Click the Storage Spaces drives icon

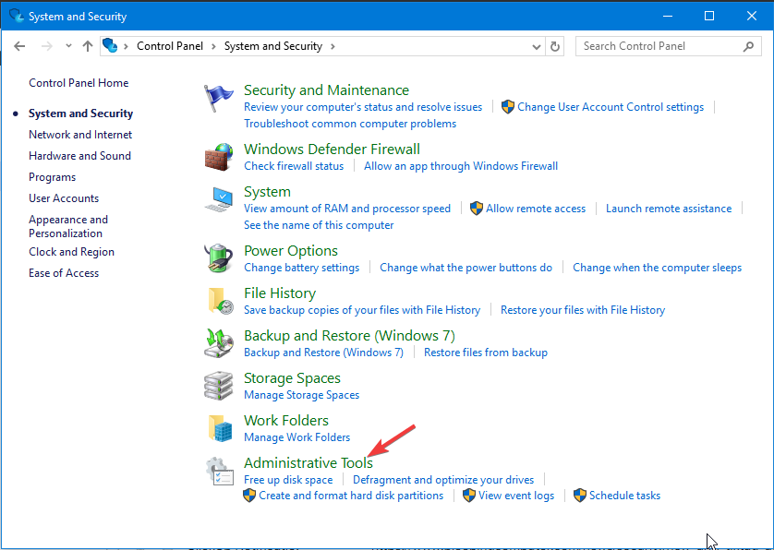(x=218, y=385)
